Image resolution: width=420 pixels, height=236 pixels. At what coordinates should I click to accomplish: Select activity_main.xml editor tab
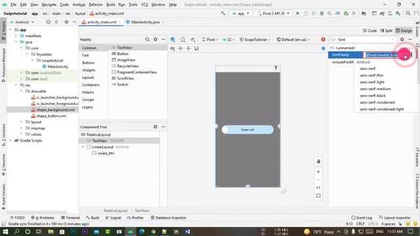(x=101, y=22)
